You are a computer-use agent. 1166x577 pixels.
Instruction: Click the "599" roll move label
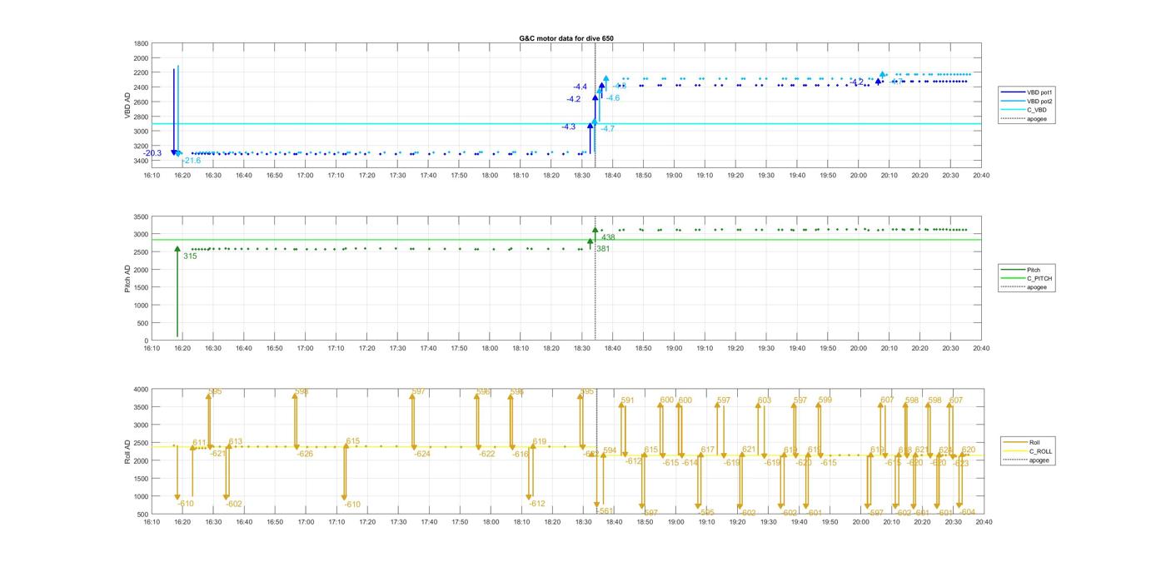coord(825,400)
